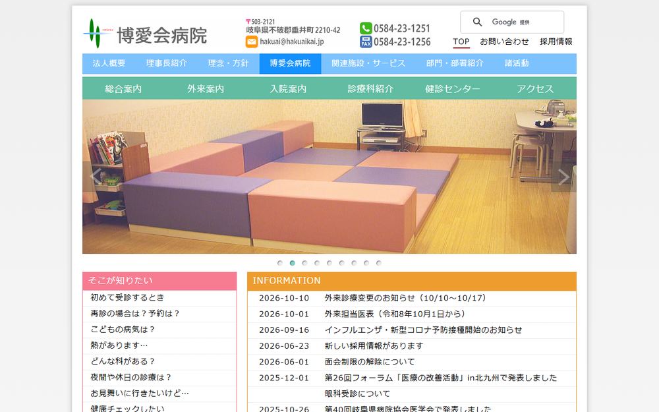Go to 総合案内 tab
This screenshot has height=412, width=659.
pos(123,89)
